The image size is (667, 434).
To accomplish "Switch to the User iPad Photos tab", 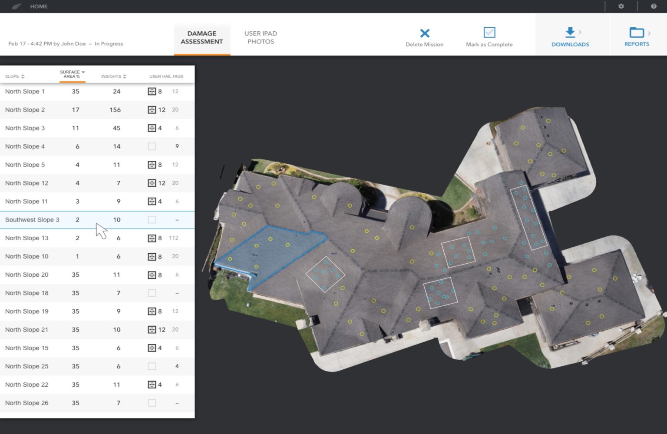I will [260, 37].
